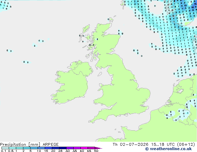Open the weatheronline.co.uk link
Viewport: 197px width, 152px height.
click(x=168, y=149)
